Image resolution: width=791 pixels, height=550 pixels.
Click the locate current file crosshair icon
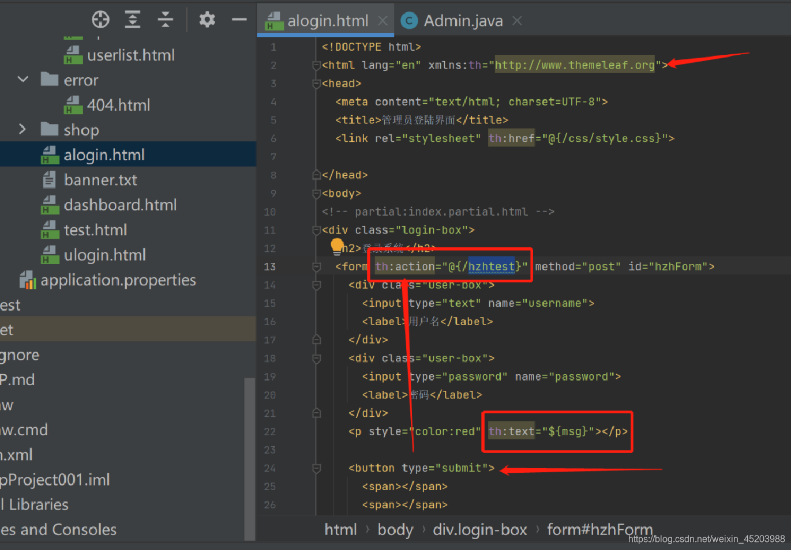[100, 20]
